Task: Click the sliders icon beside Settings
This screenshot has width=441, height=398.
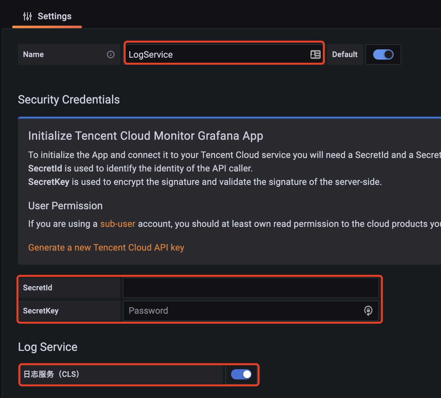Action: click(28, 16)
